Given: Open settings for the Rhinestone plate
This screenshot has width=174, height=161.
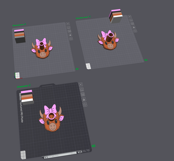Looking at the screenshot, I should [71, 39].
